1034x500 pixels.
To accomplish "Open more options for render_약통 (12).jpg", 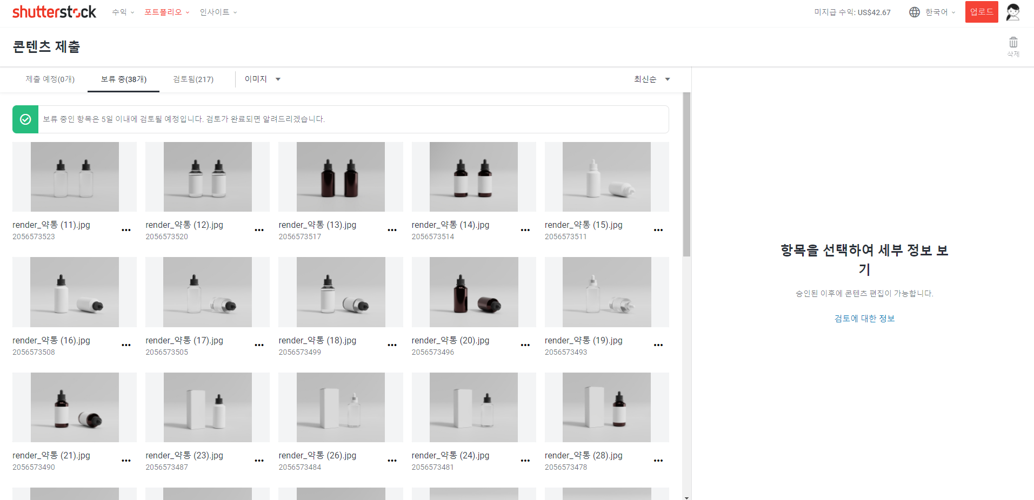I will point(259,230).
